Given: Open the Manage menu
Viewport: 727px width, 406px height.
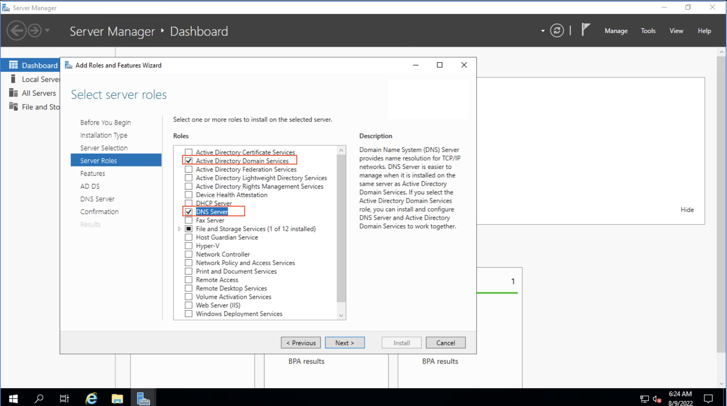Looking at the screenshot, I should pos(616,31).
